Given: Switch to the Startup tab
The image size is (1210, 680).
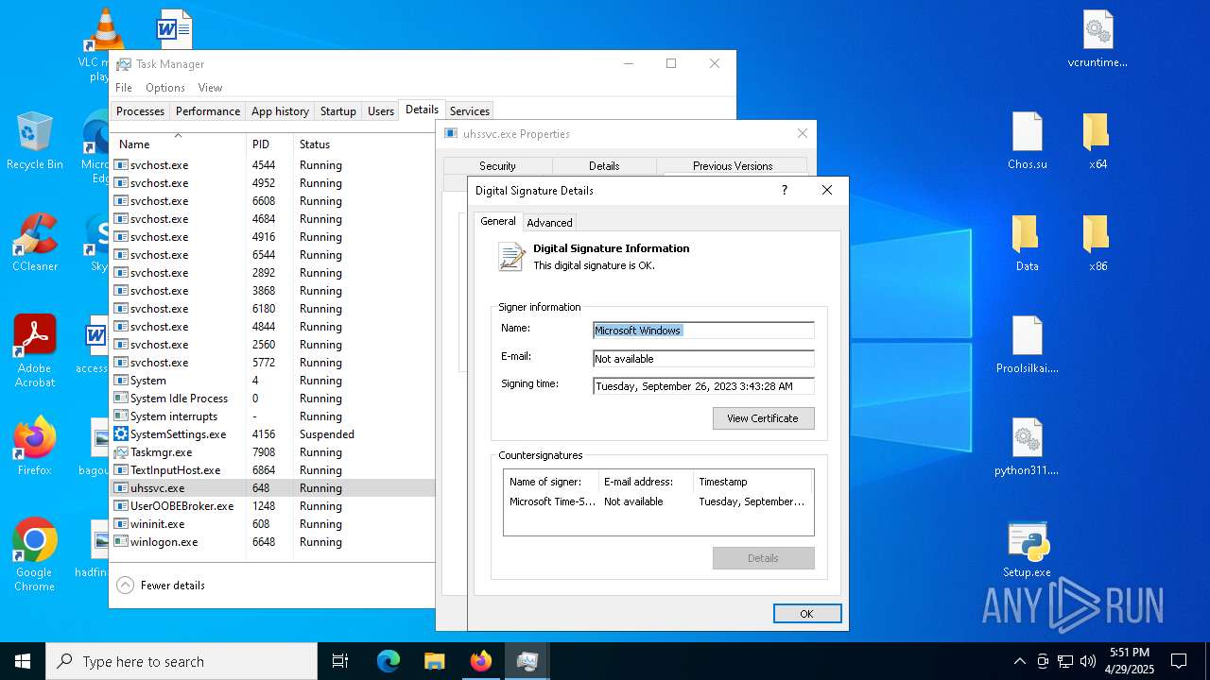Looking at the screenshot, I should pos(338,110).
